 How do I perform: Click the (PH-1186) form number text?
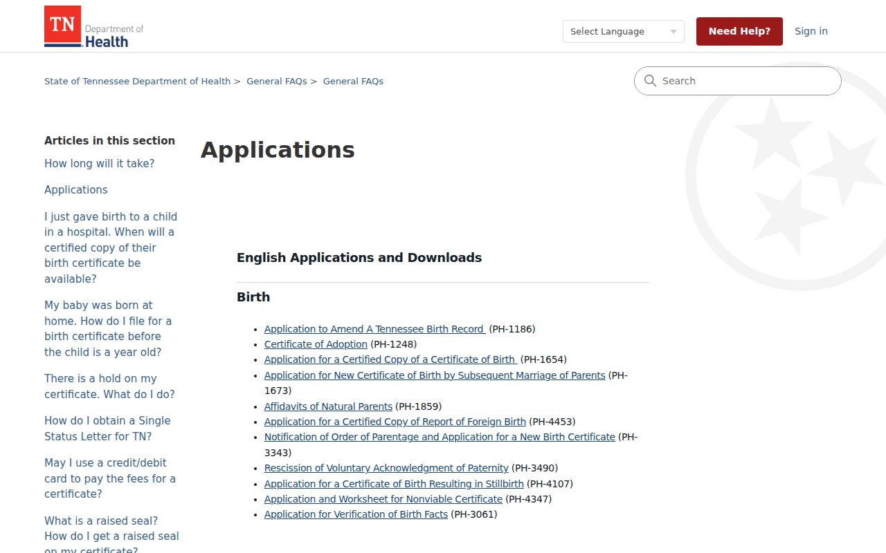[x=512, y=329]
